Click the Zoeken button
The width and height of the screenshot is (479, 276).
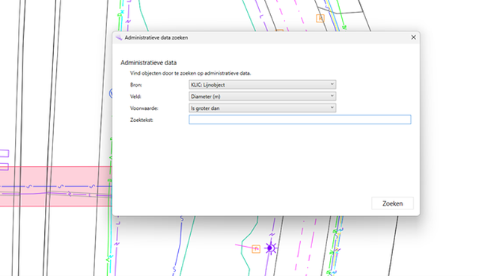[392, 203]
